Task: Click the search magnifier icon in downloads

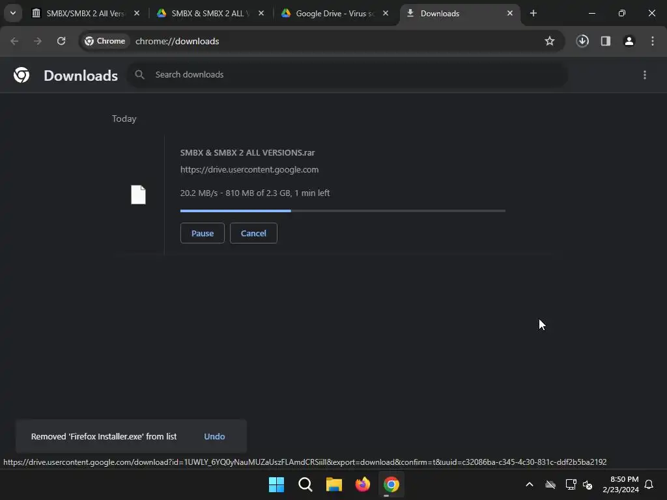Action: pos(139,75)
